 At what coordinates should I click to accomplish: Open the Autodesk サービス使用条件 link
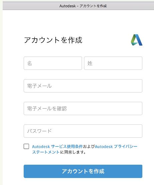pos(57,146)
